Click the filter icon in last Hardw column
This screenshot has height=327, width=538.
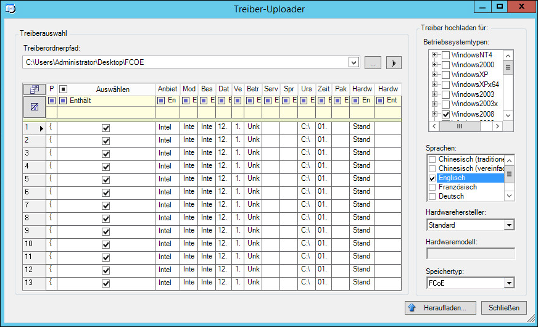click(380, 101)
